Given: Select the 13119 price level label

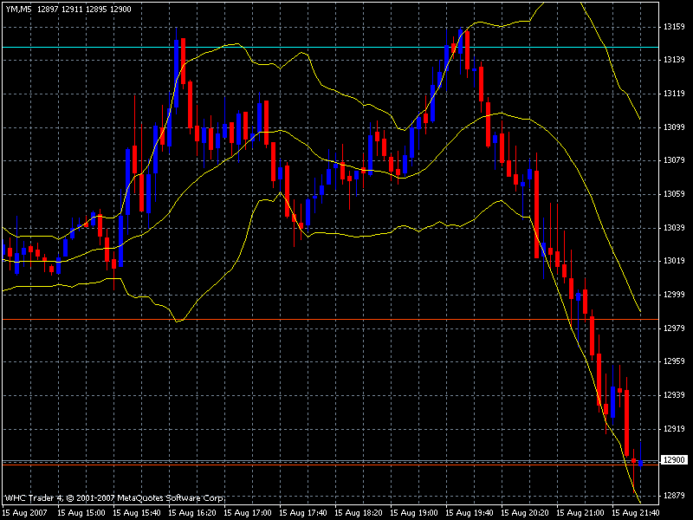Looking at the screenshot, I should click(x=674, y=94).
